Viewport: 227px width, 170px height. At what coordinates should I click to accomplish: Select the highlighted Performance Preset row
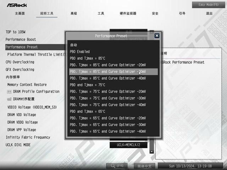coord(35,47)
